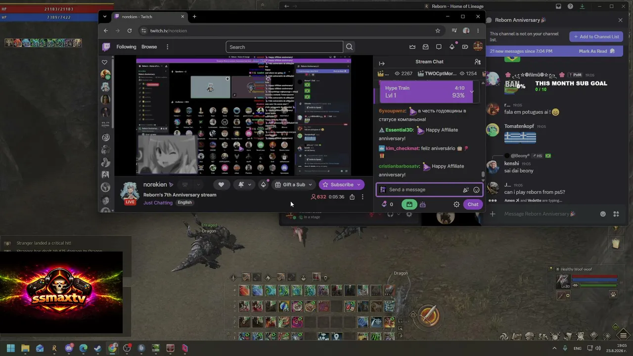633x356 pixels.
Task: Open the notification bell options for norekien
Action: (245, 184)
